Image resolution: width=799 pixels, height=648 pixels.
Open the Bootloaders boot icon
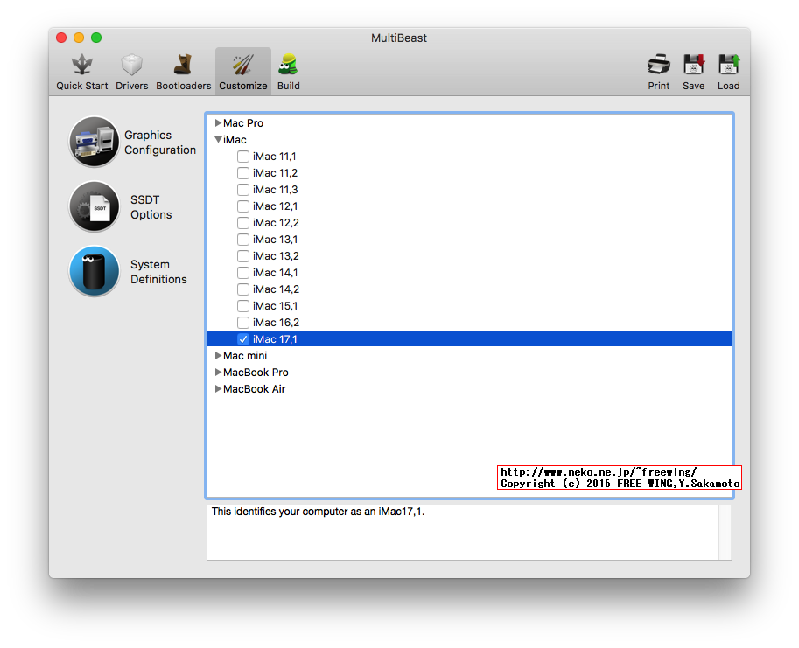tap(183, 66)
